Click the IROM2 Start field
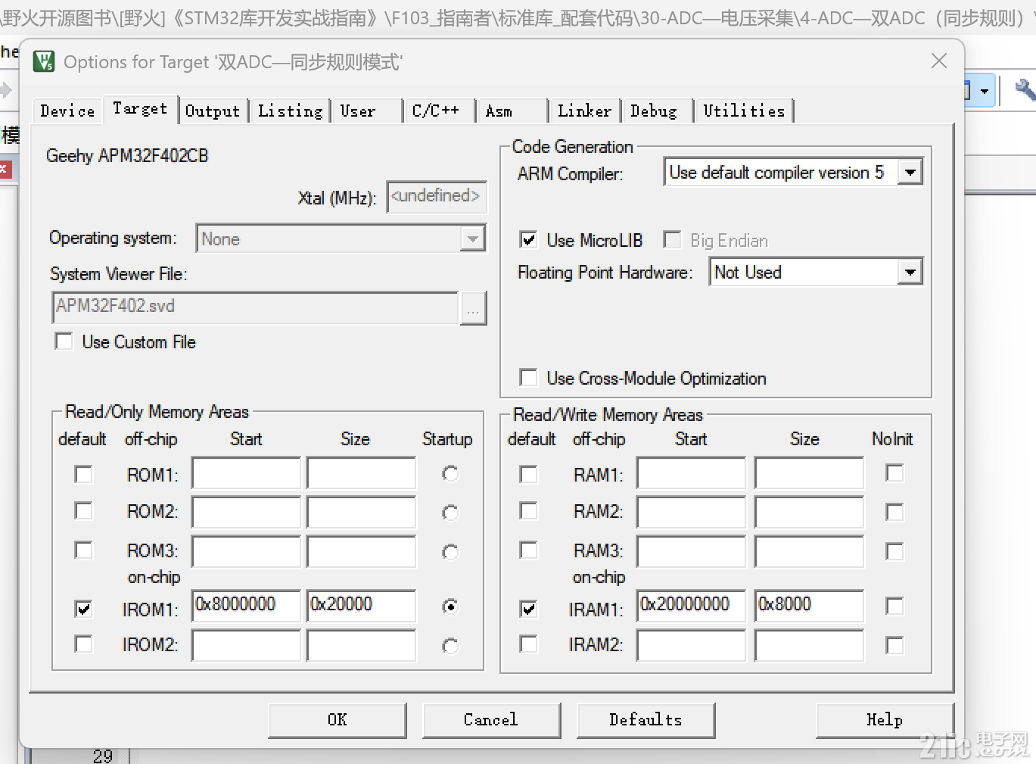Image resolution: width=1036 pixels, height=764 pixels. [x=246, y=645]
